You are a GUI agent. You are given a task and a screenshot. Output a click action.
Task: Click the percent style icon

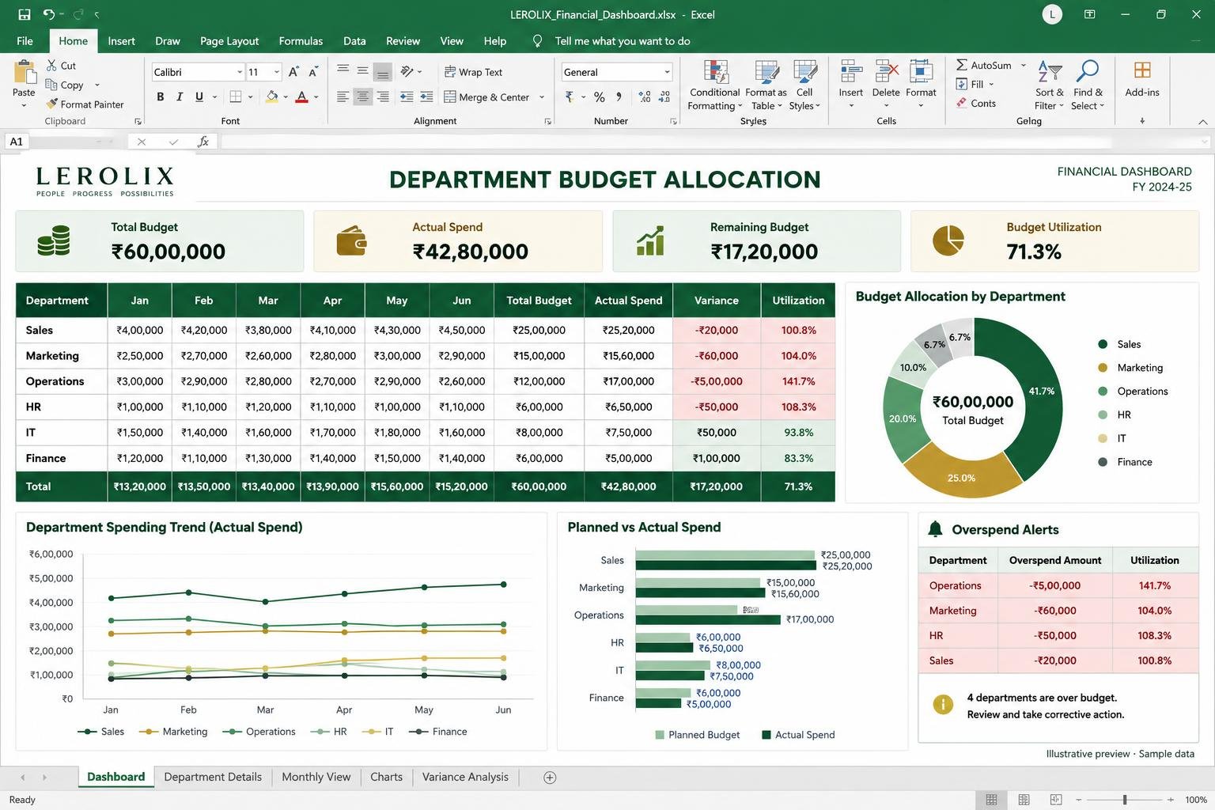tap(600, 97)
